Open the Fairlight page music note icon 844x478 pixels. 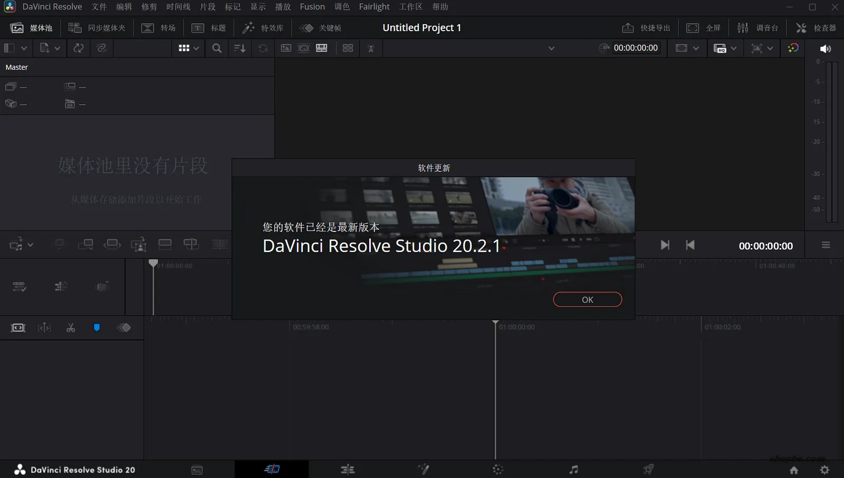point(573,469)
